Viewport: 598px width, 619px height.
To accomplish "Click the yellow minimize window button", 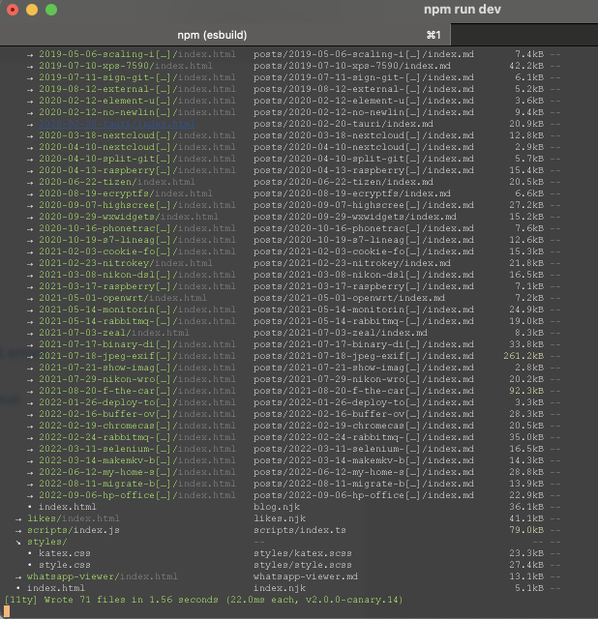I will [x=32, y=10].
